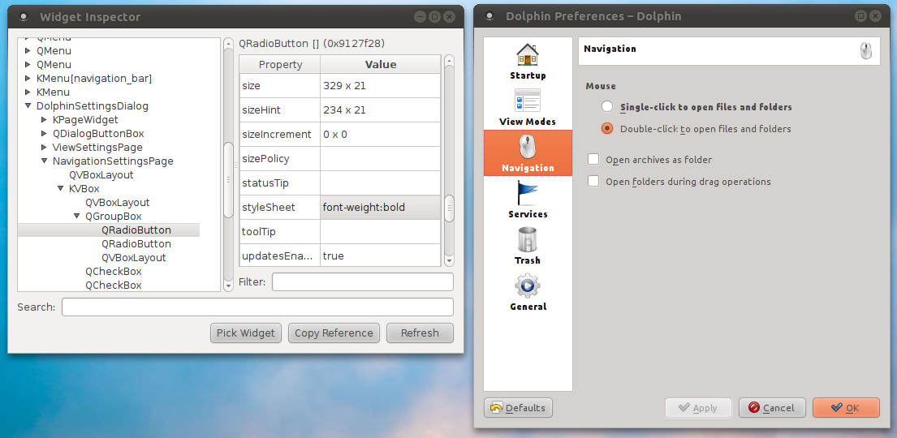Screen dimensions: 897x438
Task: Click the Property column header
Action: coord(280,65)
